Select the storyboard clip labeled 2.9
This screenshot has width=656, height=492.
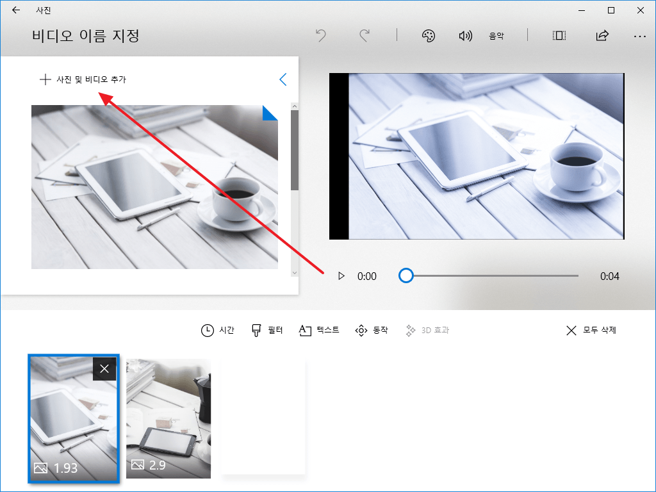coord(168,418)
